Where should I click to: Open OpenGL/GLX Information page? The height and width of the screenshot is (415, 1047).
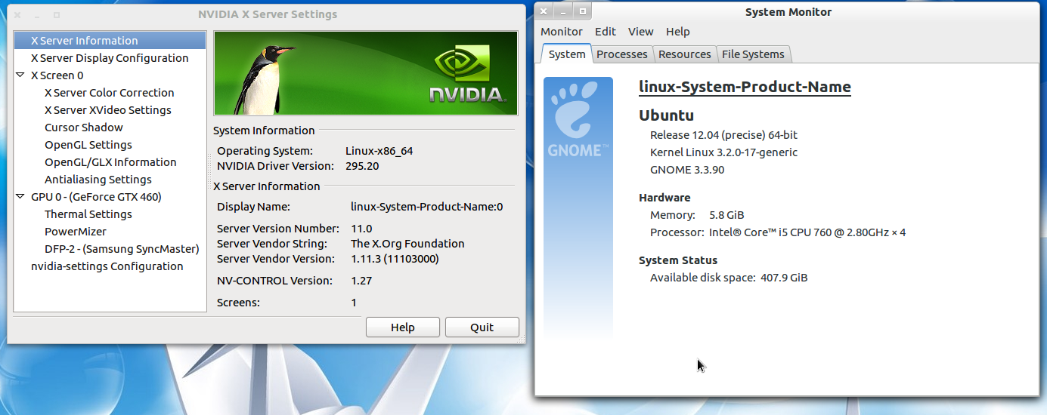tap(110, 162)
